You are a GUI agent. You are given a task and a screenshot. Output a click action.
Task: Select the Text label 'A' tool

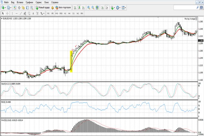pyautogui.click(x=33, y=13)
